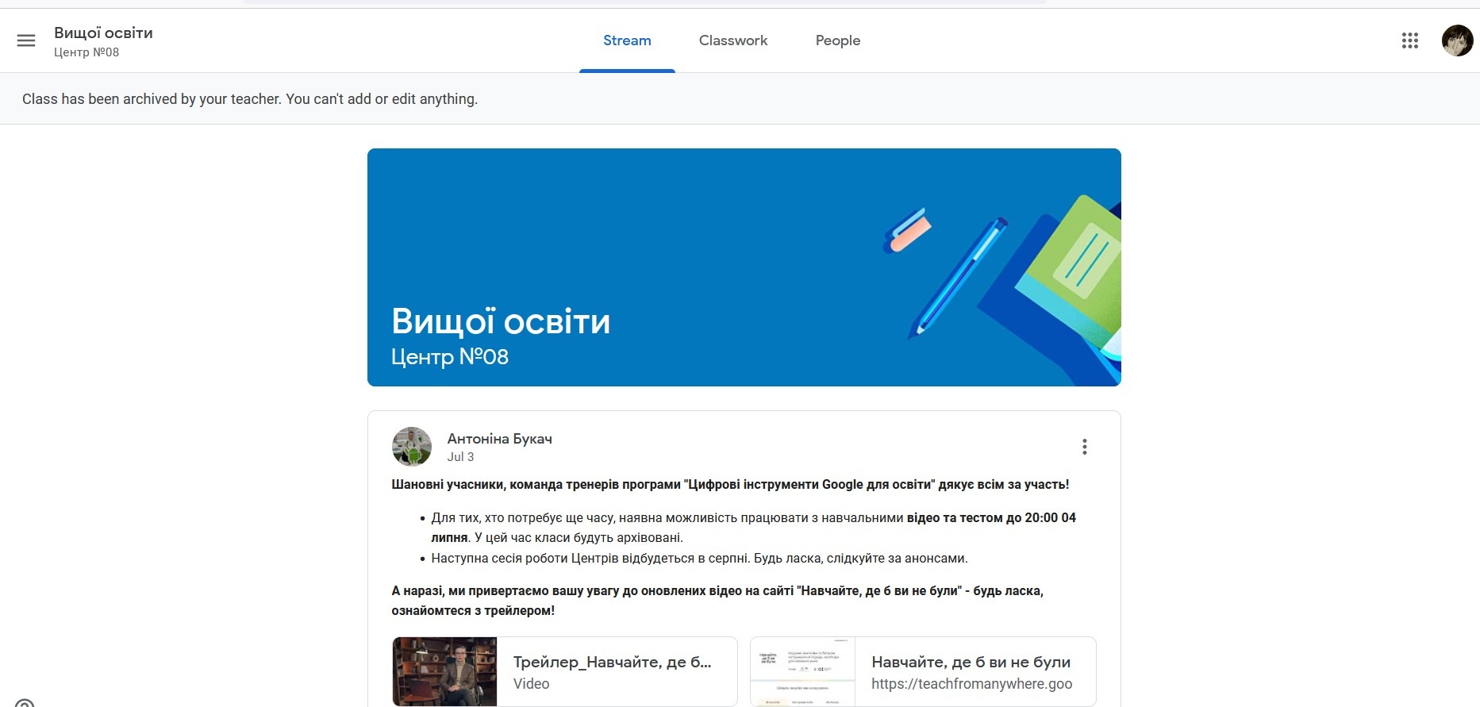Click Антоніна Букач's profile picture
Image resolution: width=1480 pixels, height=707 pixels.
pos(412,447)
